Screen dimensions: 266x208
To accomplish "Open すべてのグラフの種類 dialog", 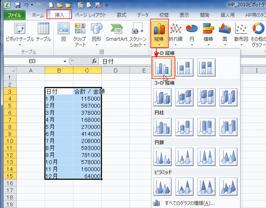I will click(189, 203).
